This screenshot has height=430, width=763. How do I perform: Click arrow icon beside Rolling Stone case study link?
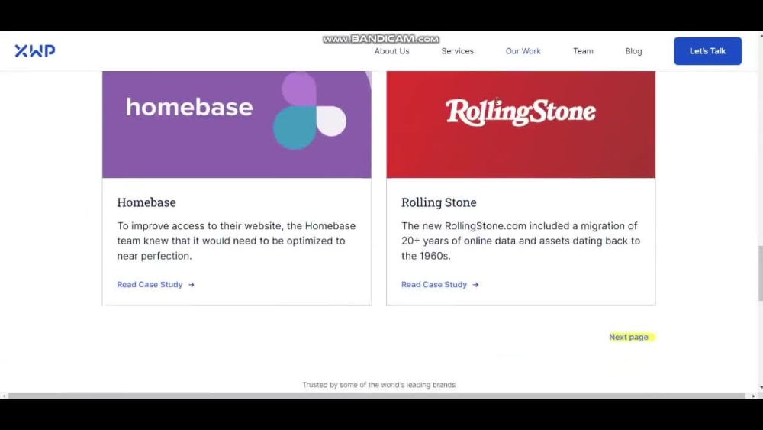pyautogui.click(x=475, y=285)
